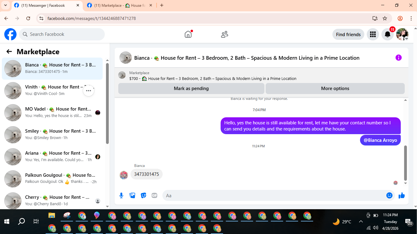The width and height of the screenshot is (417, 234).
Task: Open a new browser tab
Action: pos(162,5)
